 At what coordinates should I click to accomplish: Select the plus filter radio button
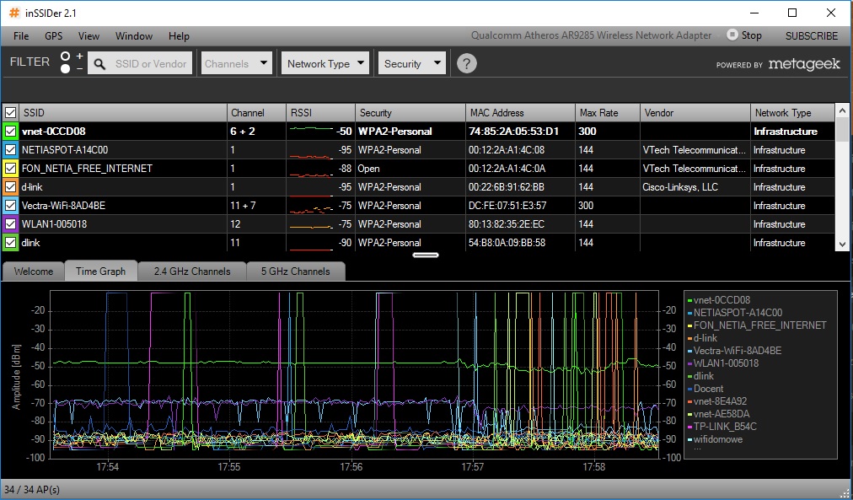coord(66,56)
